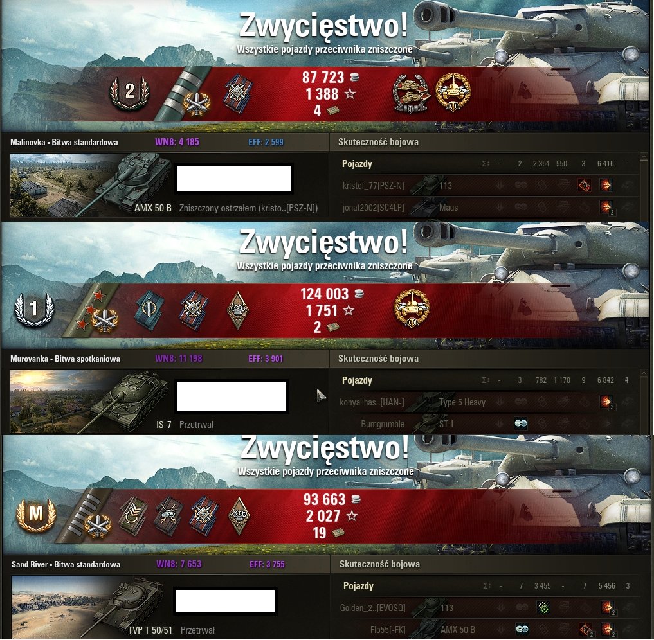Click the Skuteczność bojowa header for Sand River

tap(379, 564)
